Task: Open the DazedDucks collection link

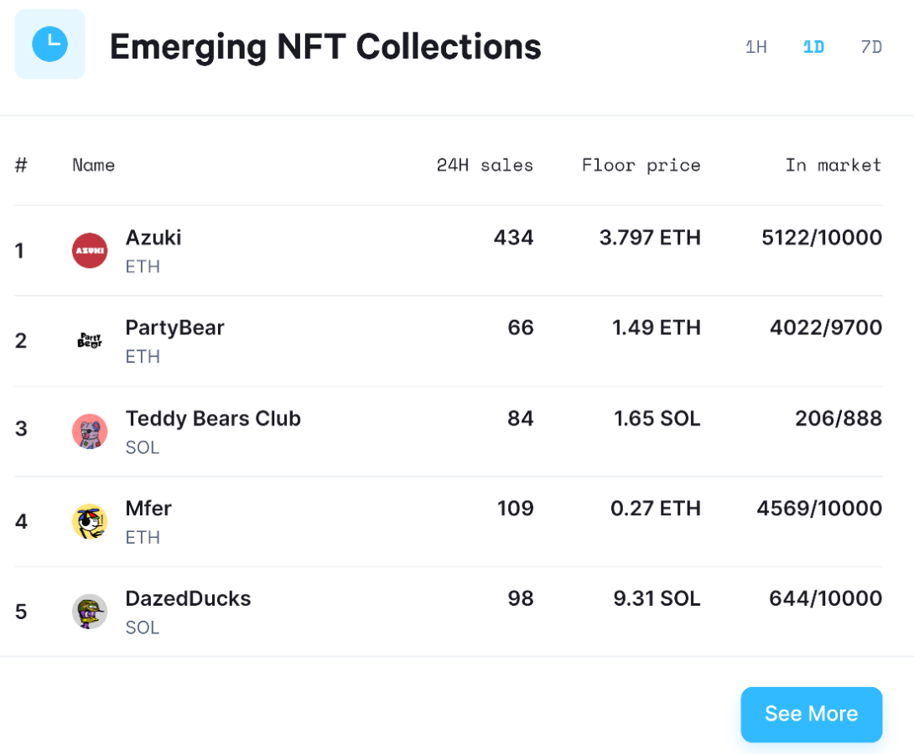Action: (x=188, y=599)
